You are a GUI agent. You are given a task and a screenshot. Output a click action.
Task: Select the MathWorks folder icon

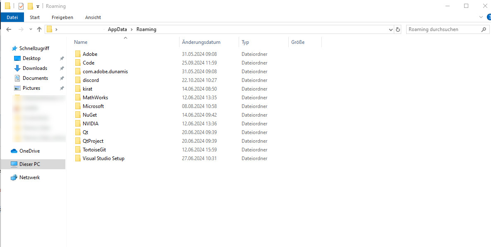point(78,97)
